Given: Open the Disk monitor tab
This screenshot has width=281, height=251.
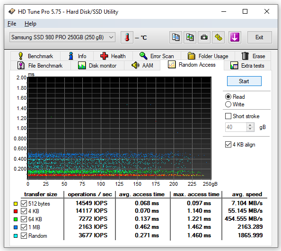Looking at the screenshot, I should pyautogui.click(x=97, y=66).
